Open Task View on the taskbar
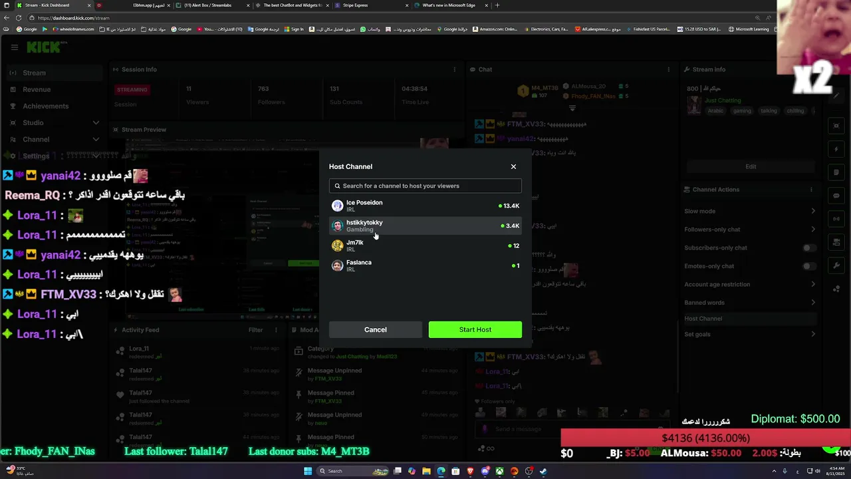851x479 pixels. tap(398, 471)
